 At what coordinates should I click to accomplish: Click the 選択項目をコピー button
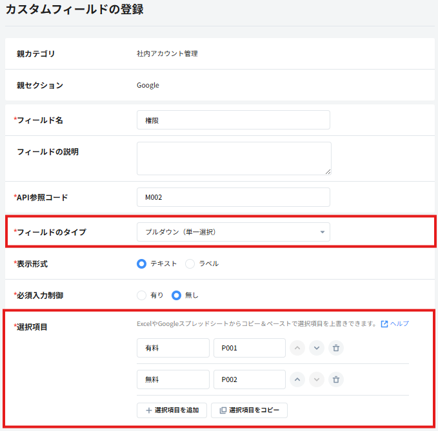pyautogui.click(x=249, y=410)
